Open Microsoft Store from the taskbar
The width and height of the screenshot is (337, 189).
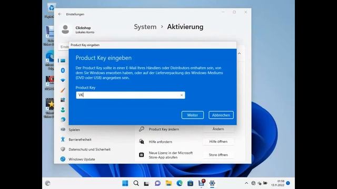click(x=190, y=183)
